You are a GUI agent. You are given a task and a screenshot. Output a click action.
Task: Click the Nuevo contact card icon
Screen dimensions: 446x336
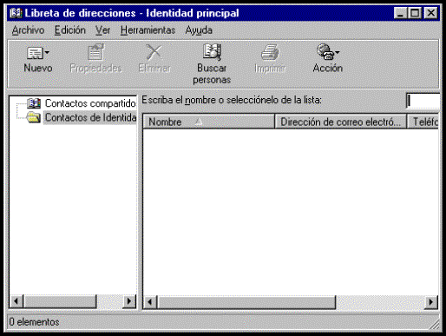click(x=35, y=53)
